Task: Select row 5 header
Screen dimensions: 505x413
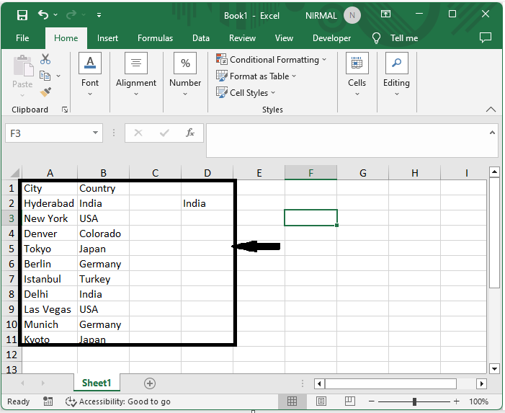Action: coord(12,249)
